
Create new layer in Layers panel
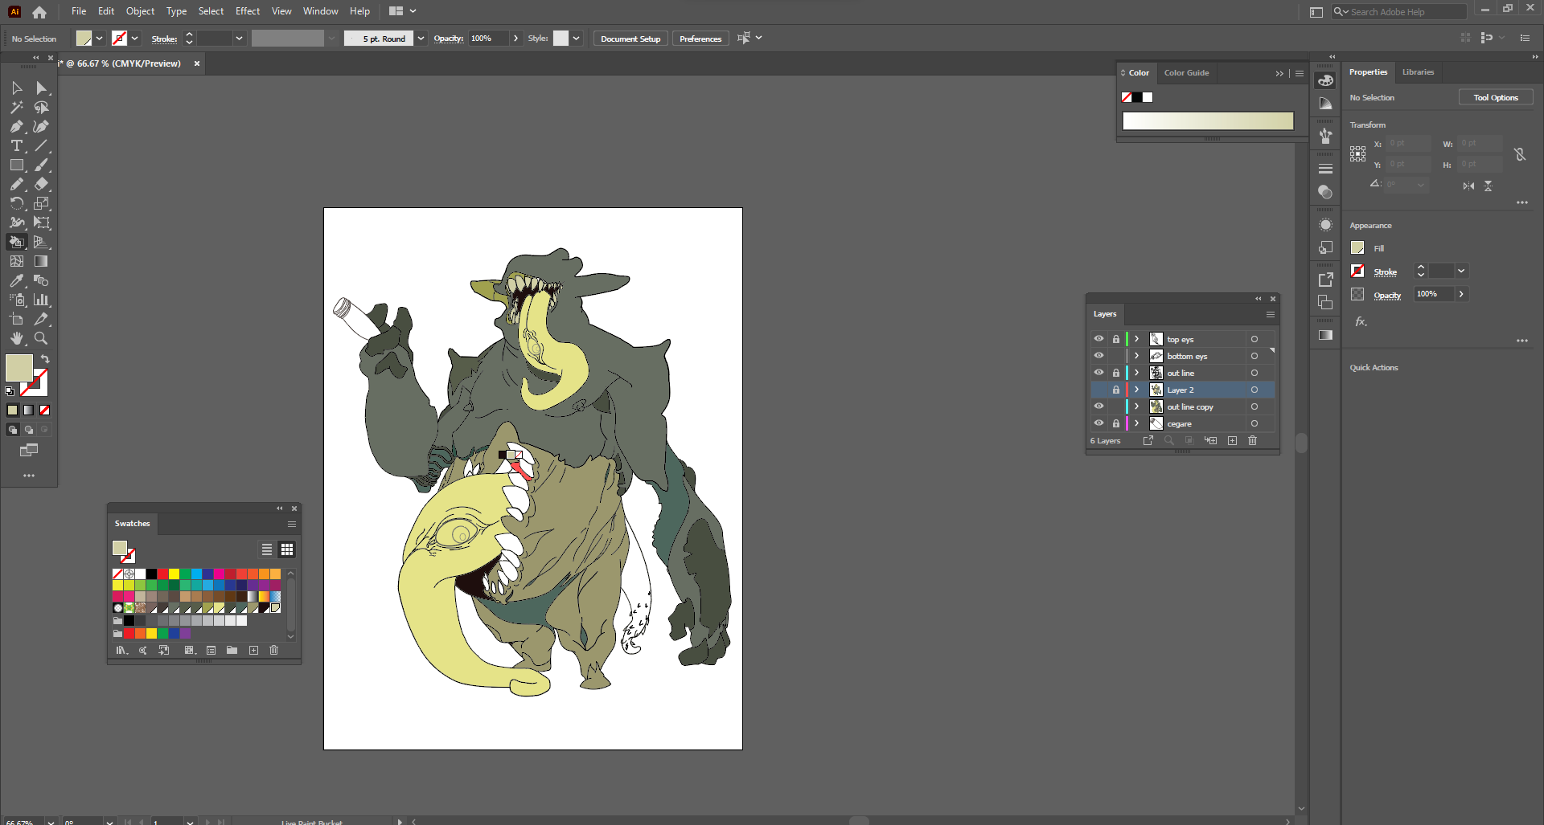pyautogui.click(x=1232, y=440)
